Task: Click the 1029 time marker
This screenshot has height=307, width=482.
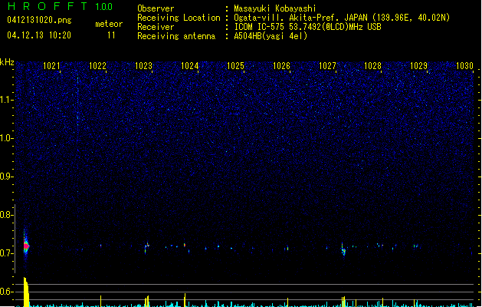Action: pos(418,66)
